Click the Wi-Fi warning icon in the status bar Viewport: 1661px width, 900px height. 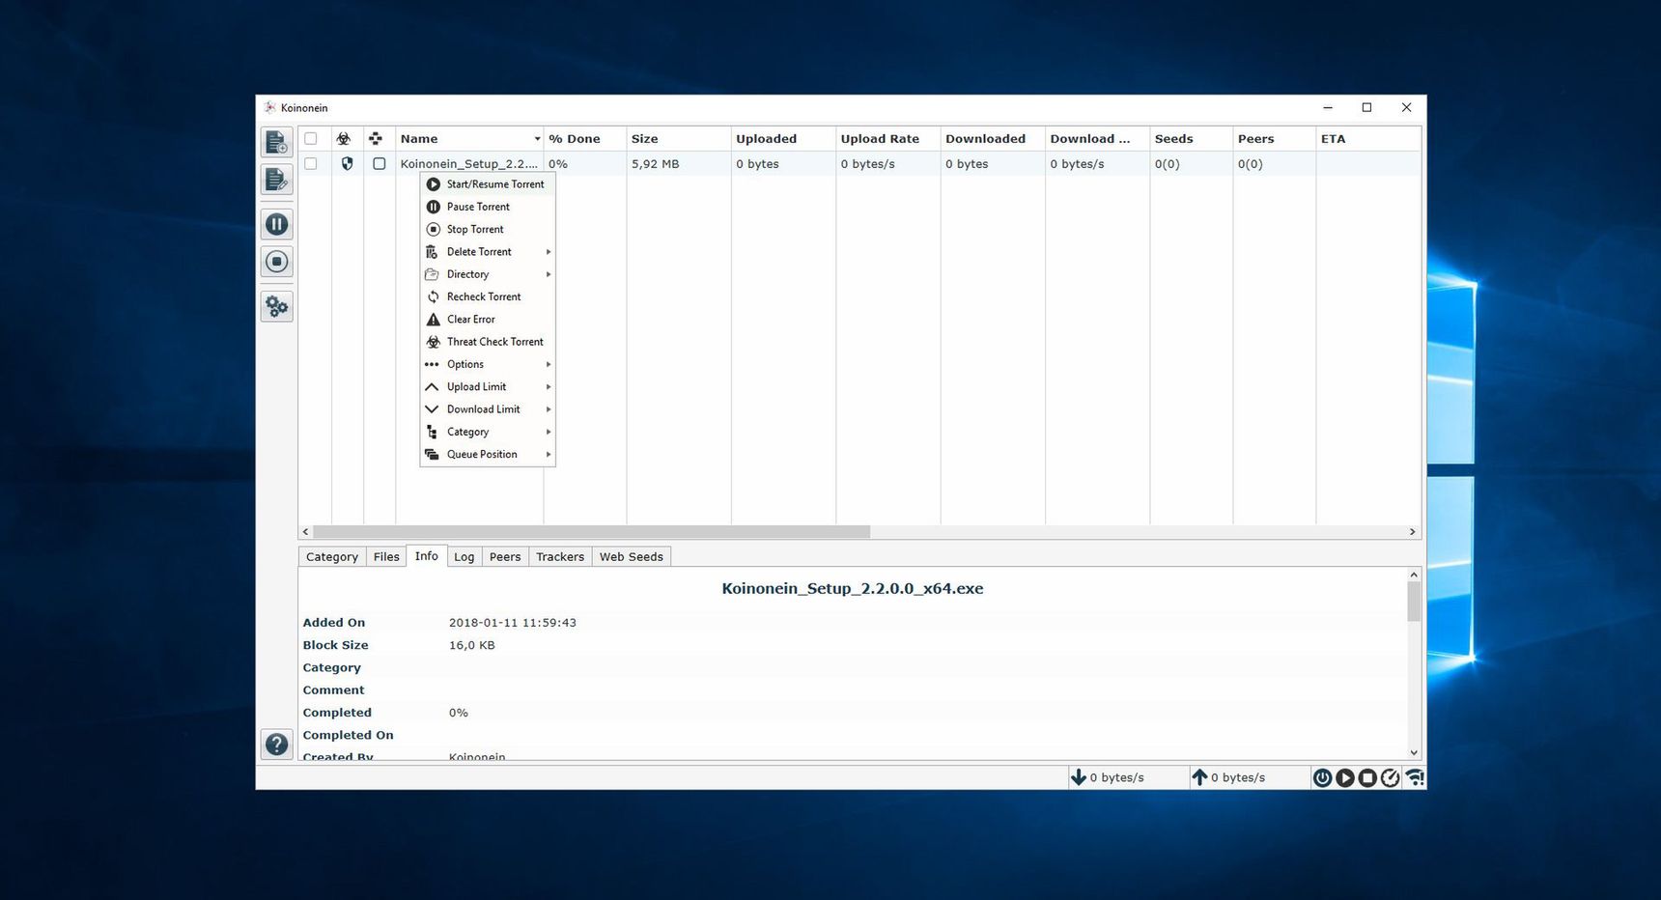(1414, 777)
